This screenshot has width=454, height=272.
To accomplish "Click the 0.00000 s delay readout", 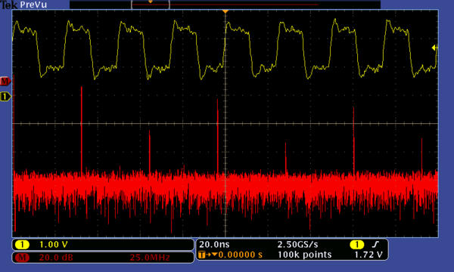I will [241, 255].
